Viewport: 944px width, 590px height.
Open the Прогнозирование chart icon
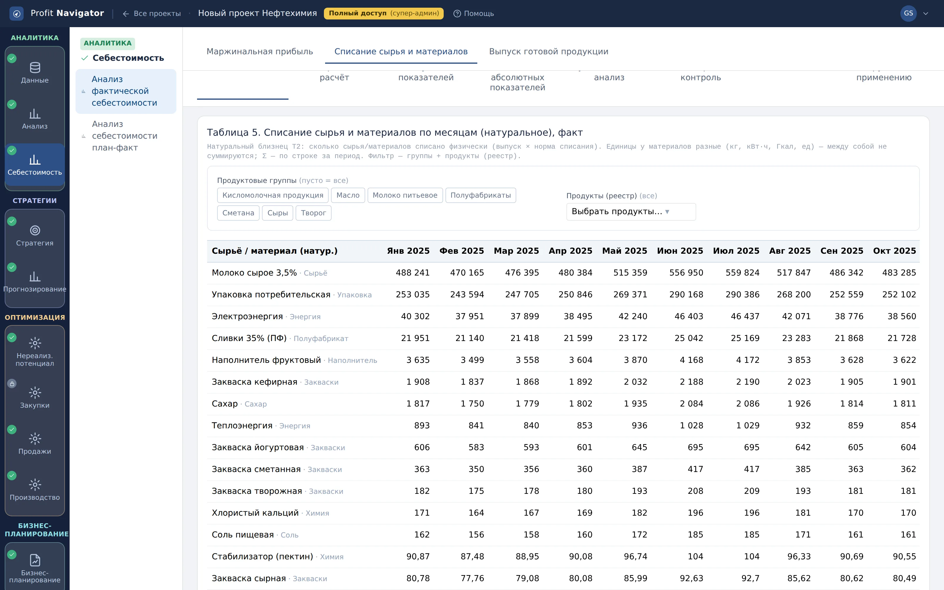tap(35, 276)
